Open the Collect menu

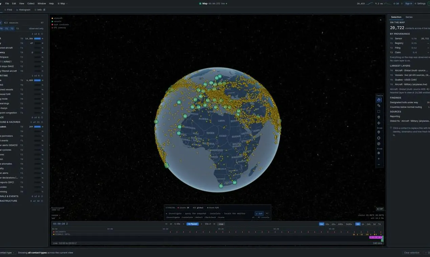pos(31,3)
